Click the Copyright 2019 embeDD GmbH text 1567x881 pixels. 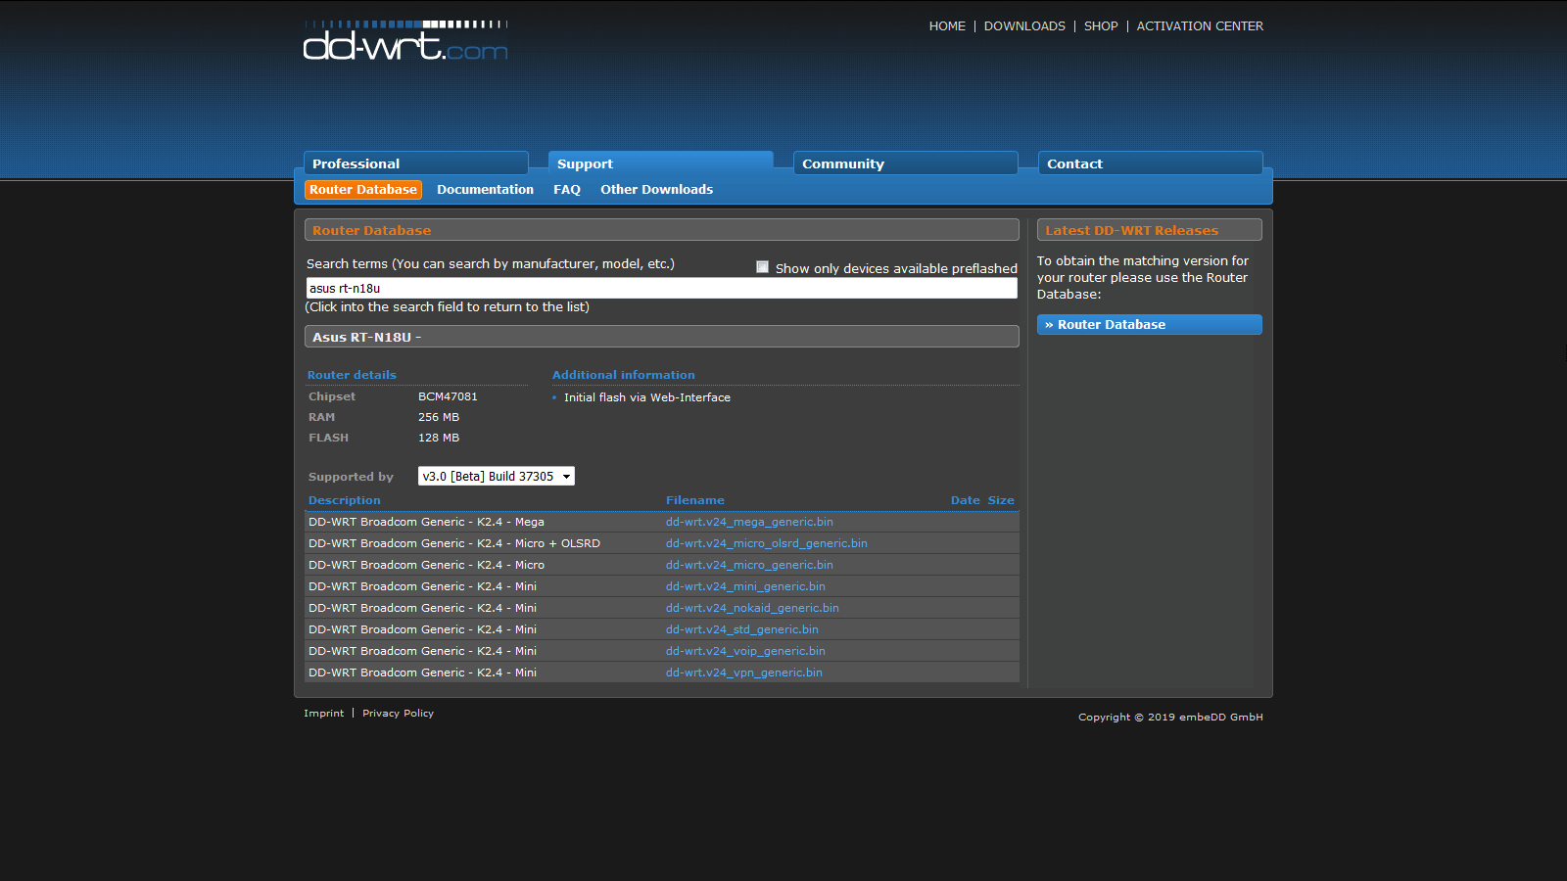point(1170,718)
